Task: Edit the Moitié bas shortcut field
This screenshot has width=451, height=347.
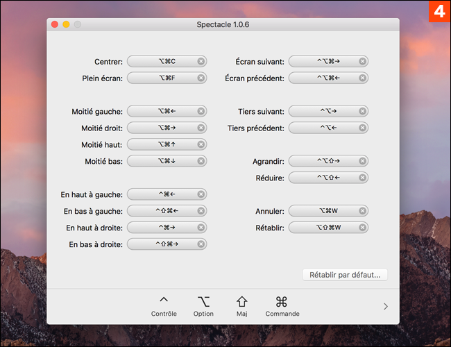Action: click(167, 161)
